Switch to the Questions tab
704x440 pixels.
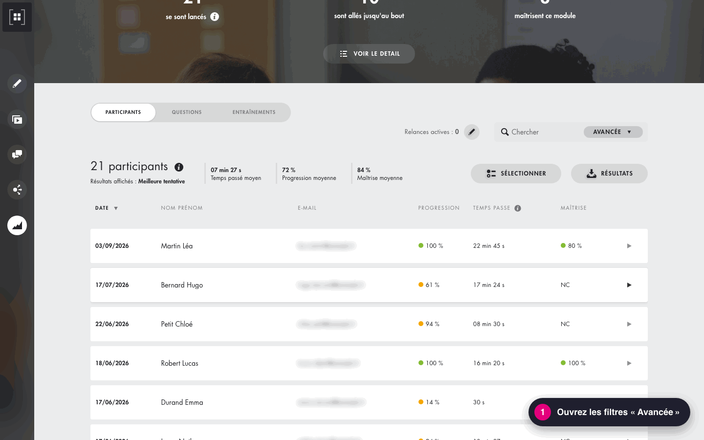(x=187, y=112)
